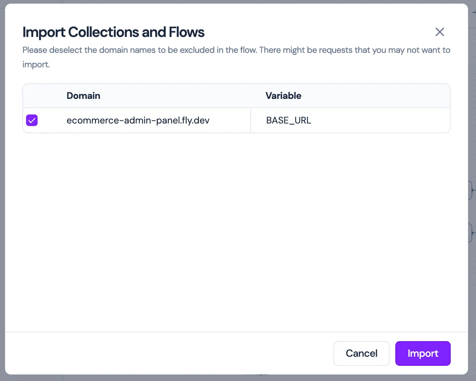Select the table row containing BASE_URL
476x381 pixels.
tap(237, 120)
